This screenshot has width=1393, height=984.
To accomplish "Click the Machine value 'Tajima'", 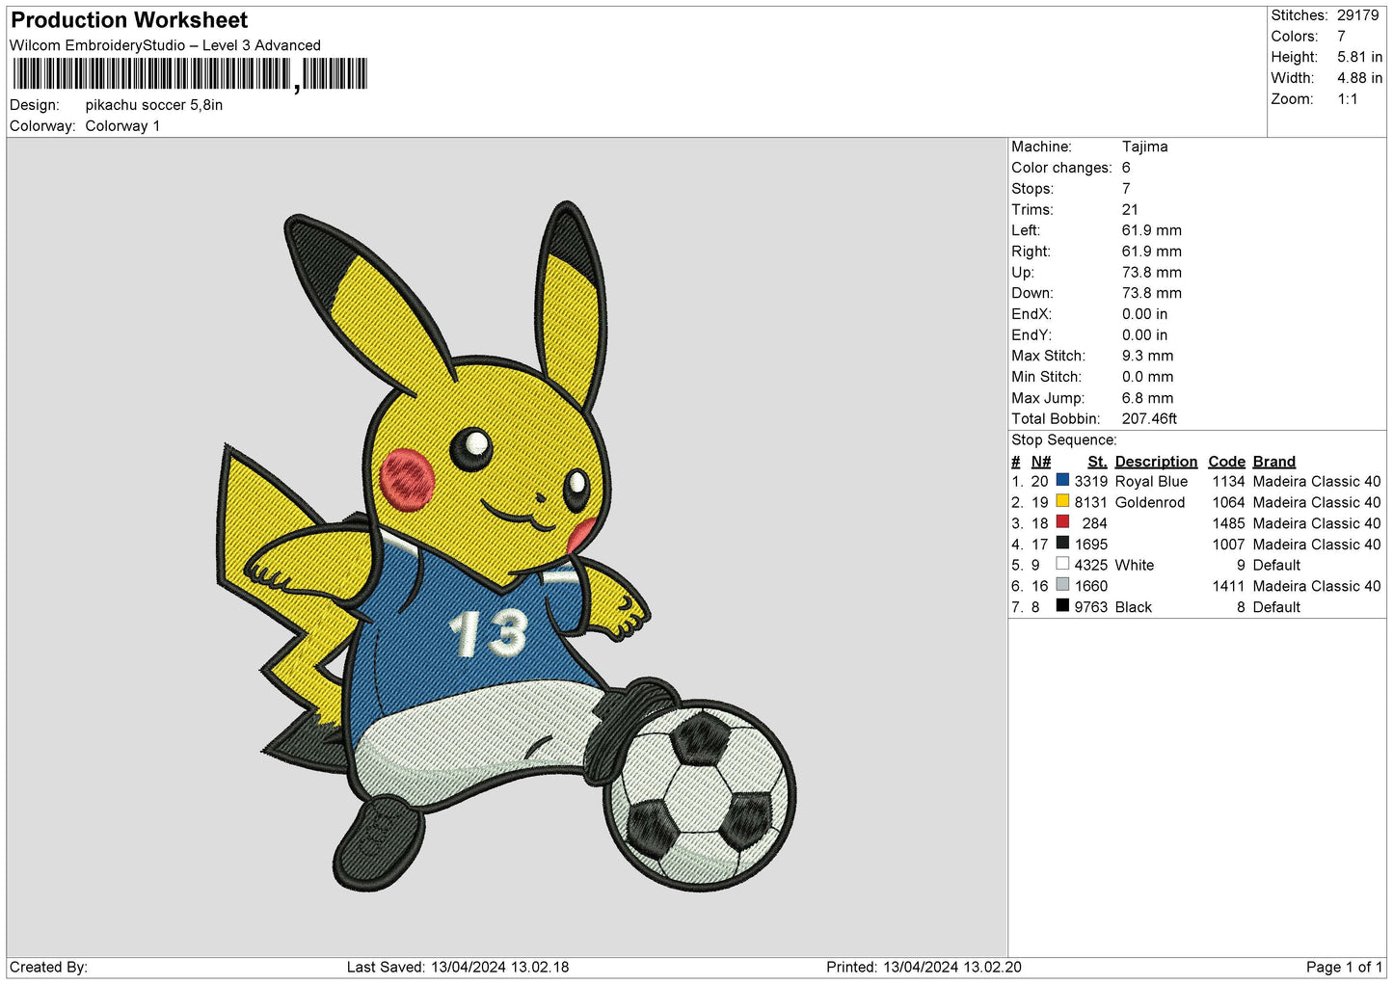I will 1144,146.
